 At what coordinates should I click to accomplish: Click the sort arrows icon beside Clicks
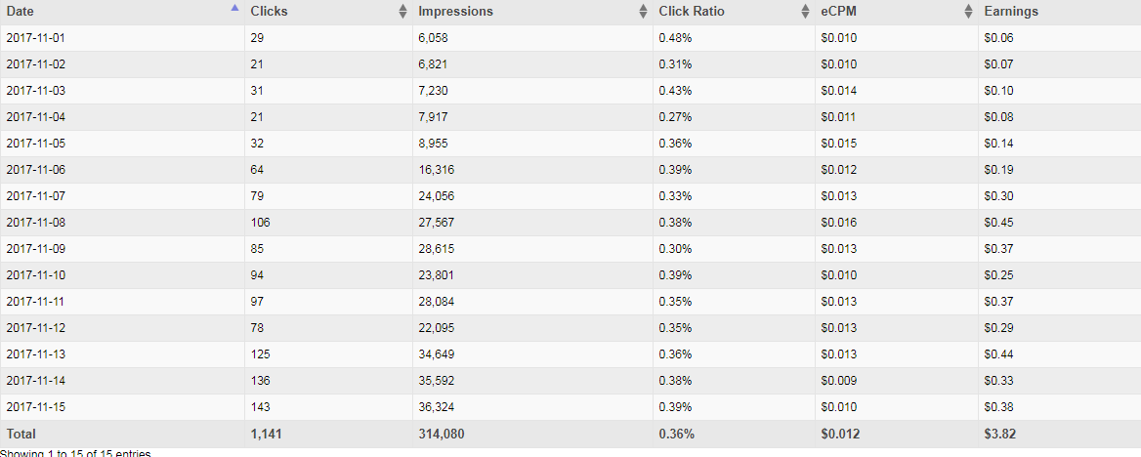[x=402, y=12]
